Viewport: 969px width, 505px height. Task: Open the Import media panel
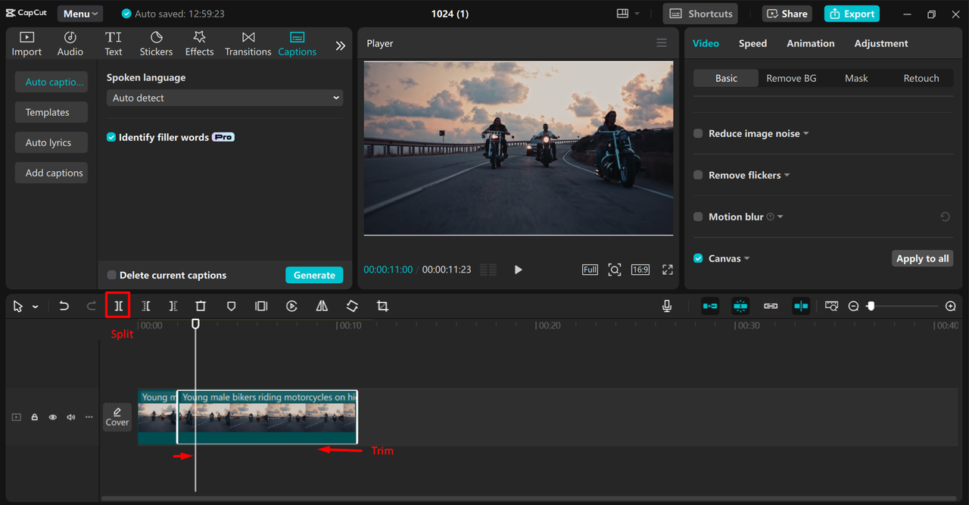pyautogui.click(x=26, y=44)
